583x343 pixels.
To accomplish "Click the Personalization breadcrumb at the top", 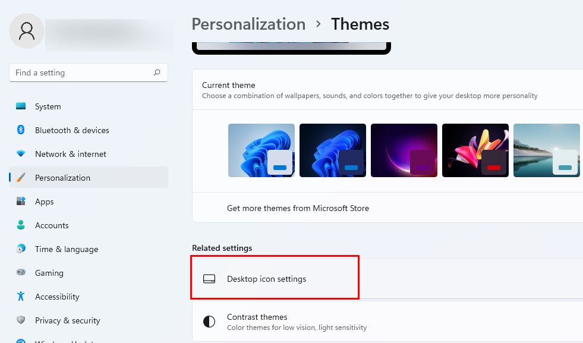I will tap(248, 24).
